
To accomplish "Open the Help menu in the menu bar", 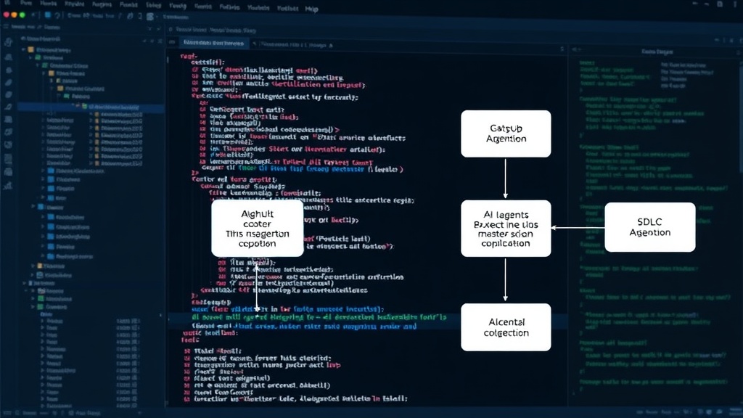I will click(312, 9).
